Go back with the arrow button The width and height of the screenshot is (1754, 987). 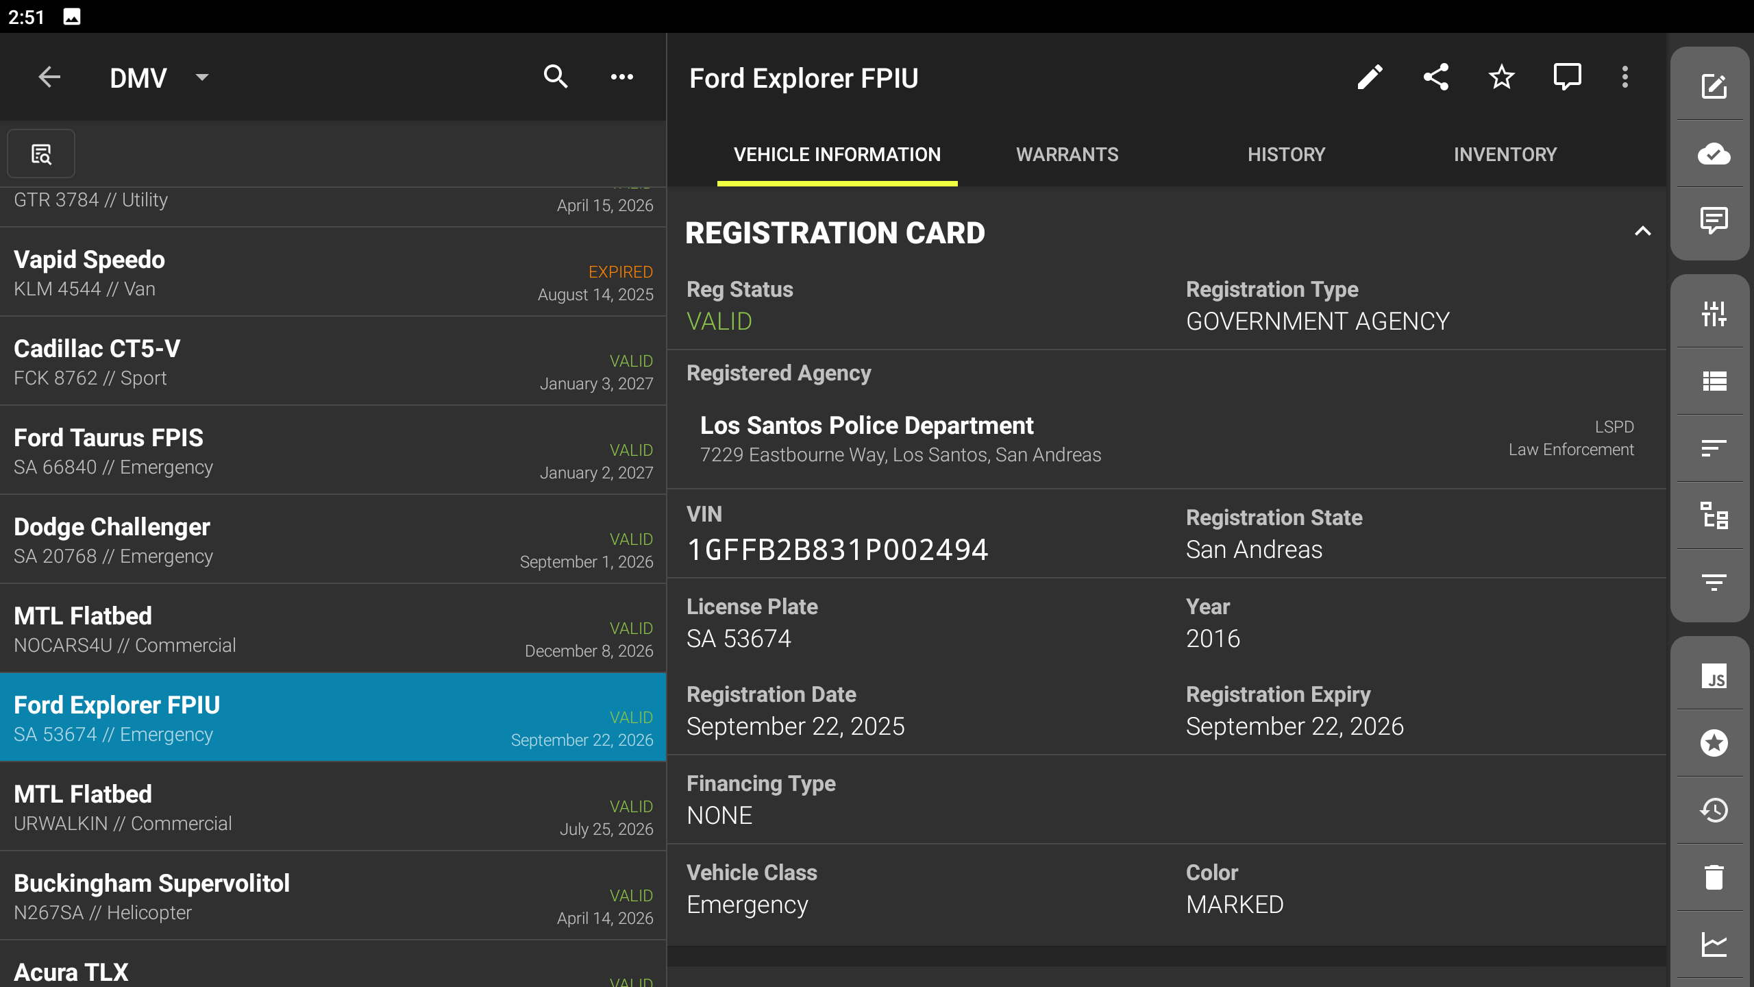[x=49, y=77]
